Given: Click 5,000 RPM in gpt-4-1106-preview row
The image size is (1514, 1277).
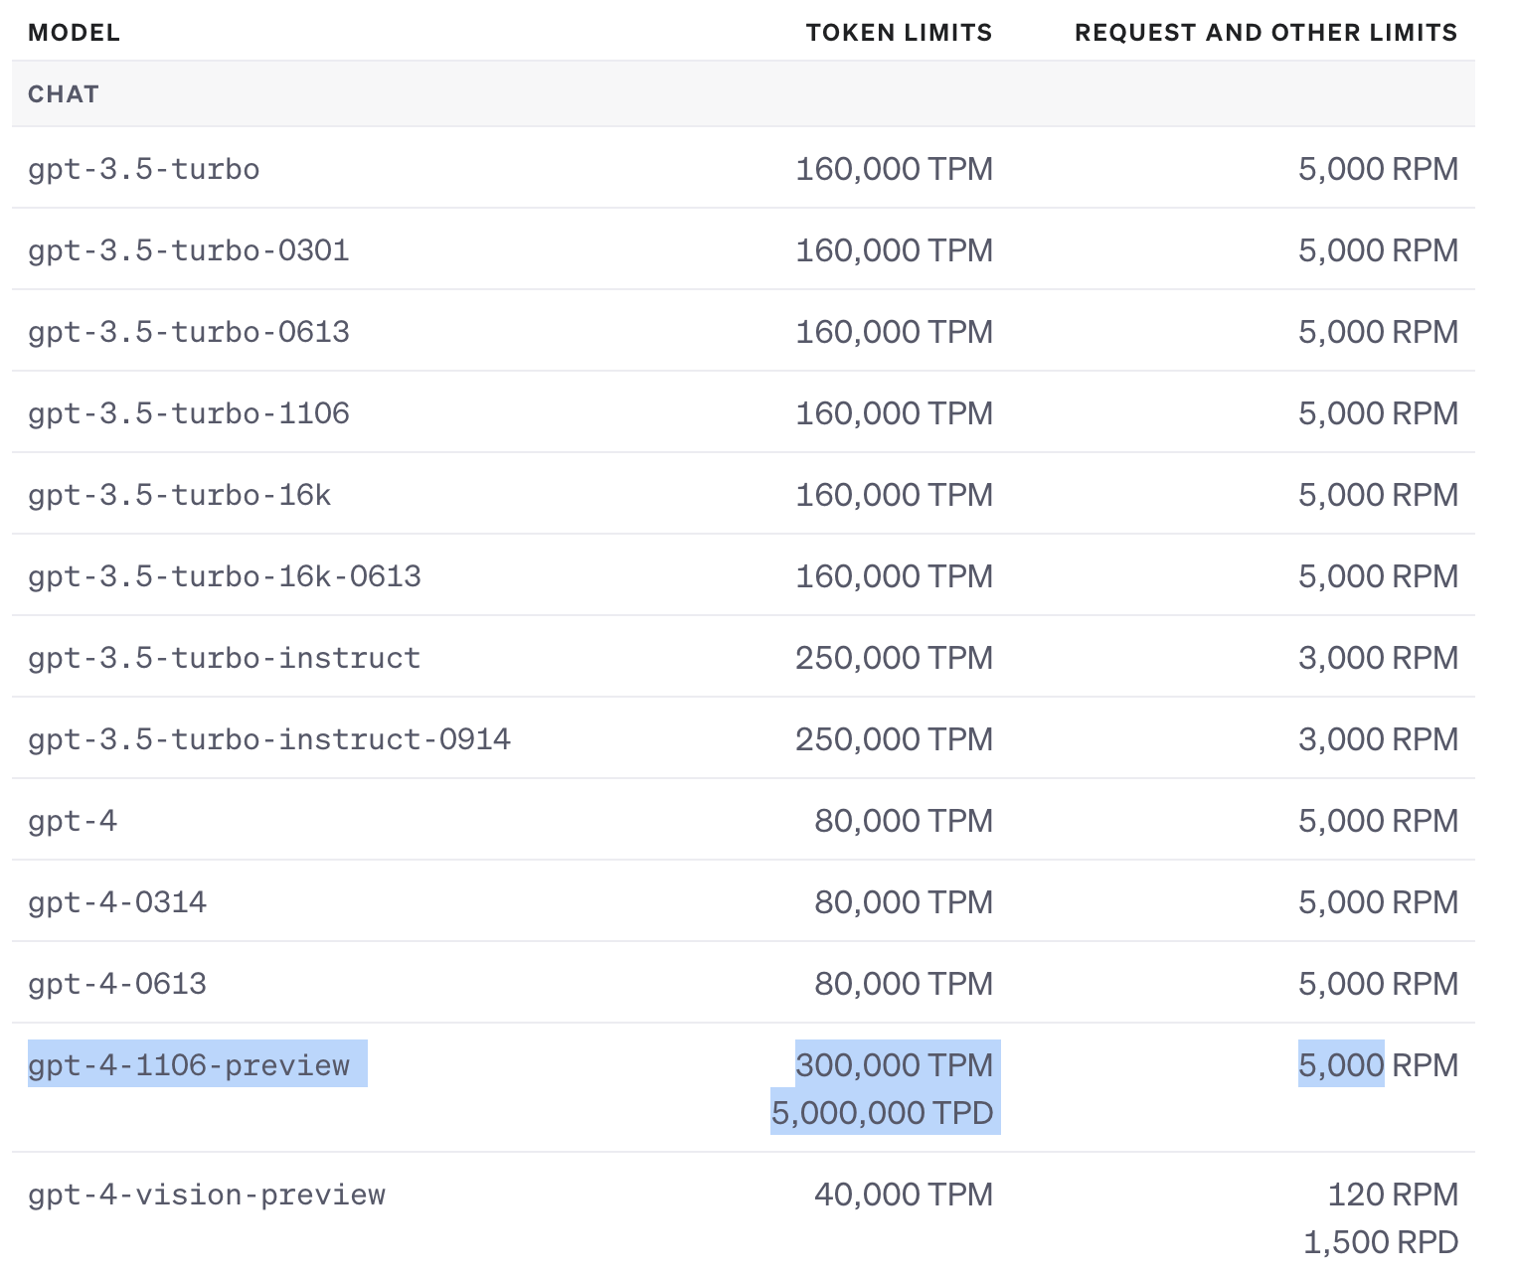Looking at the screenshot, I should [1379, 1065].
